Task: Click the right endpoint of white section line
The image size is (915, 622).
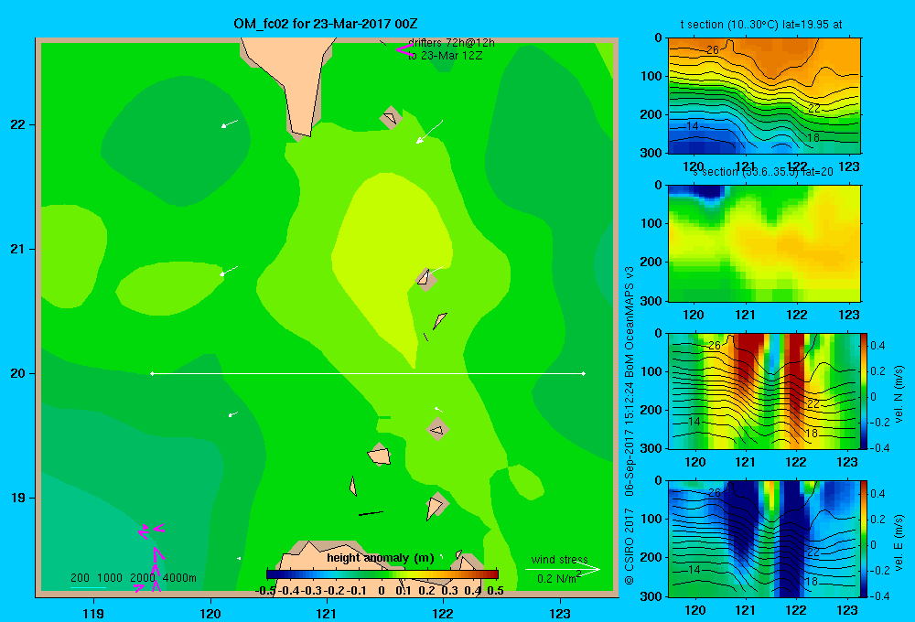Action: [x=584, y=373]
